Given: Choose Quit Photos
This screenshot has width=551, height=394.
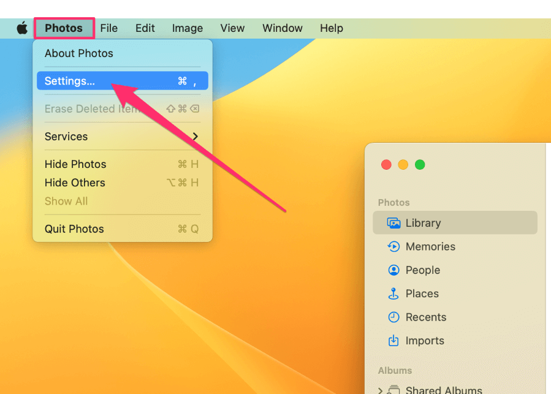Looking at the screenshot, I should [x=123, y=229].
